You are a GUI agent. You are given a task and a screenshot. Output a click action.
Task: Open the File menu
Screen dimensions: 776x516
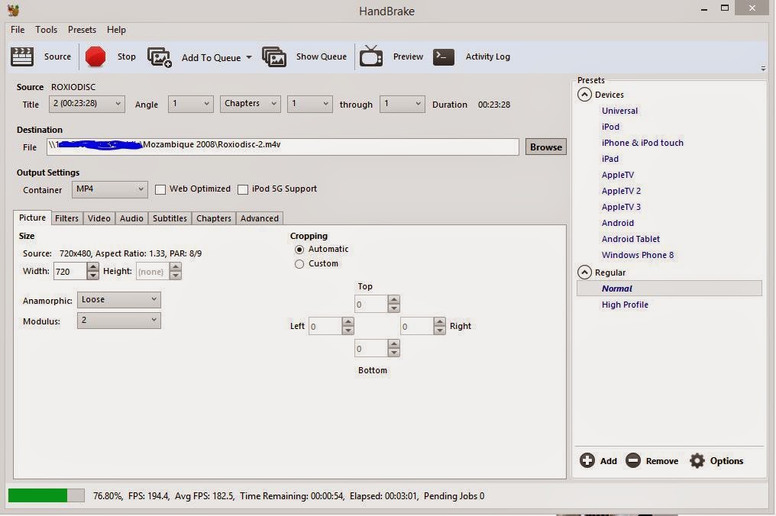[18, 30]
